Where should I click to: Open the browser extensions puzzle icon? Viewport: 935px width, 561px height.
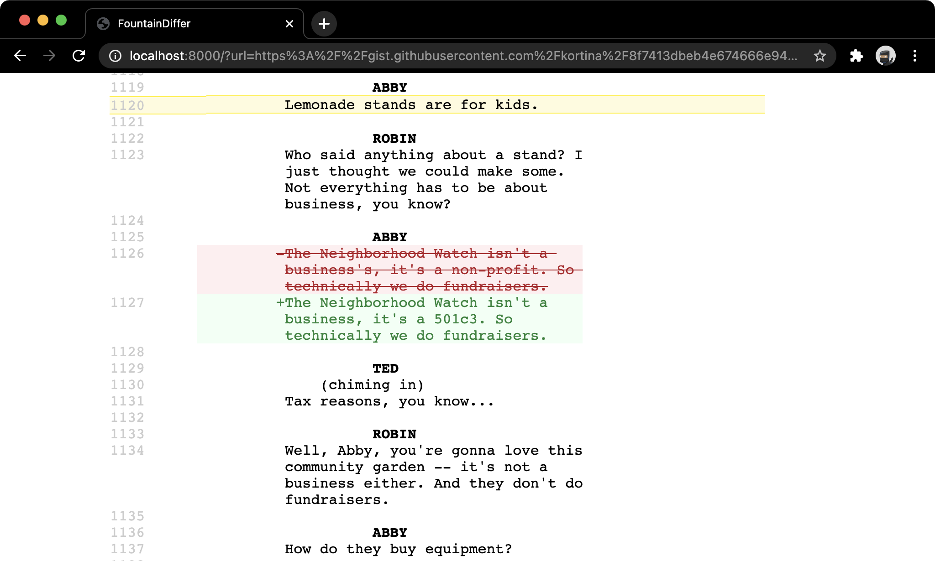click(857, 56)
